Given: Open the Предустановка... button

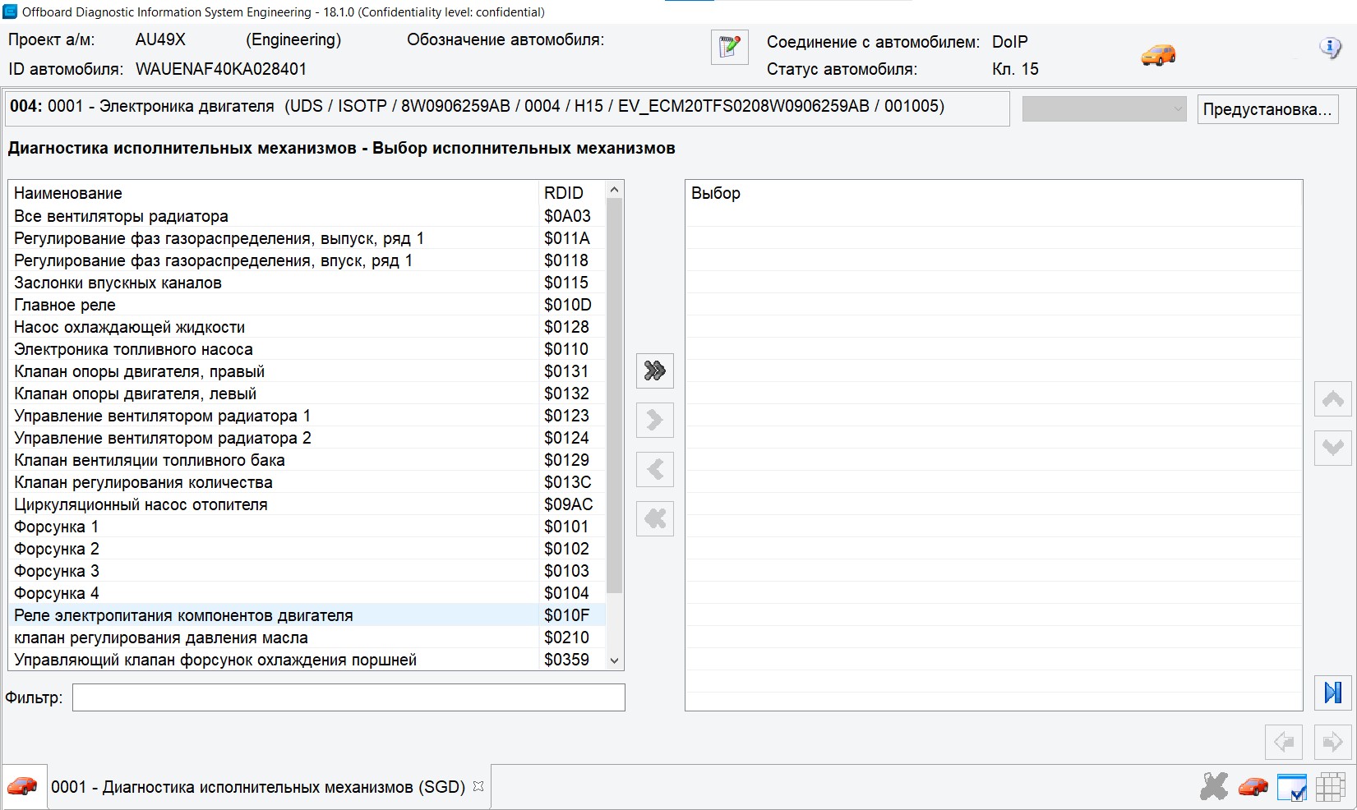Looking at the screenshot, I should (1267, 109).
